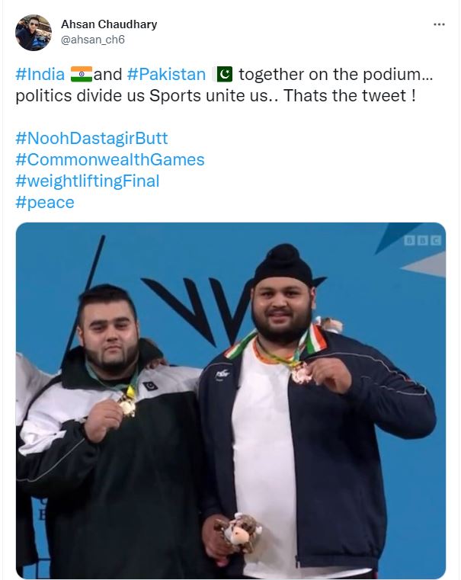Open the #peace hashtag
The width and height of the screenshot is (461, 580).
45,203
